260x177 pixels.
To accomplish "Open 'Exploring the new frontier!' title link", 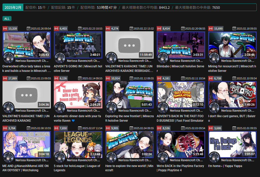I will point(129,118).
